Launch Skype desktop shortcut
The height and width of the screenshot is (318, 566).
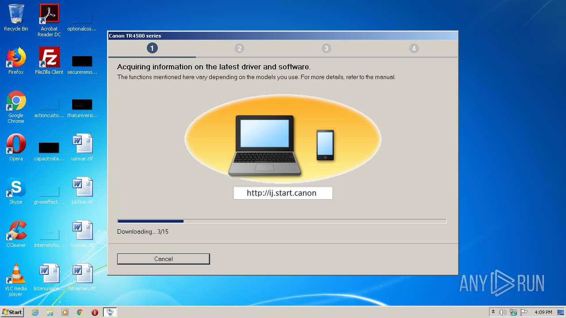click(x=16, y=191)
